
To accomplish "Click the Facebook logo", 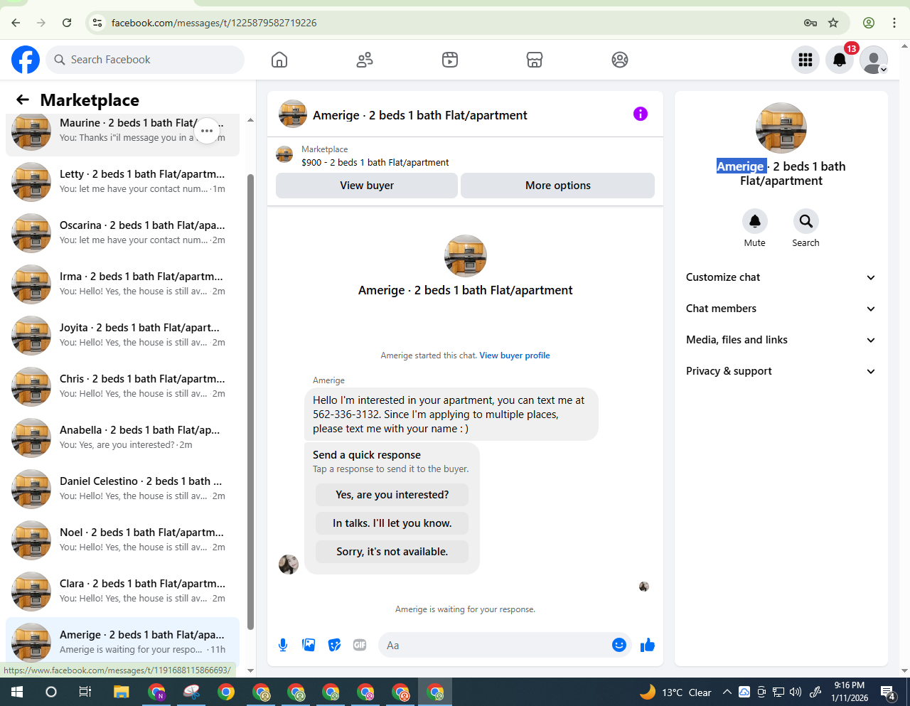I will tap(26, 60).
